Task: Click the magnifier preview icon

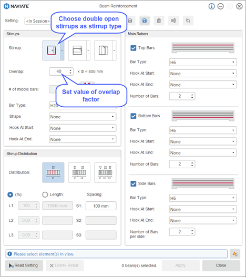Action: (188, 20)
